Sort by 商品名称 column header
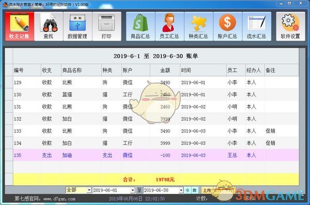Screen dimensions: 310x205 click(81, 70)
